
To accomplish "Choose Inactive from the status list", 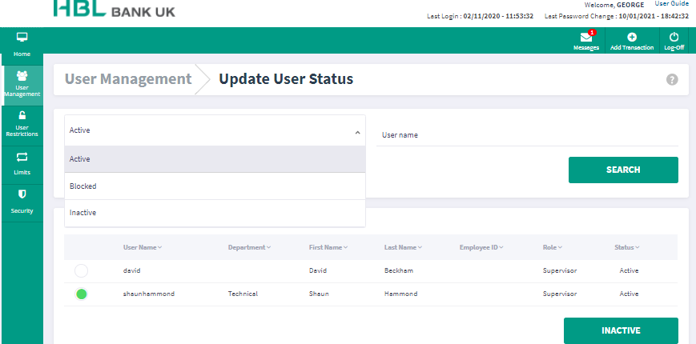I will [x=215, y=213].
